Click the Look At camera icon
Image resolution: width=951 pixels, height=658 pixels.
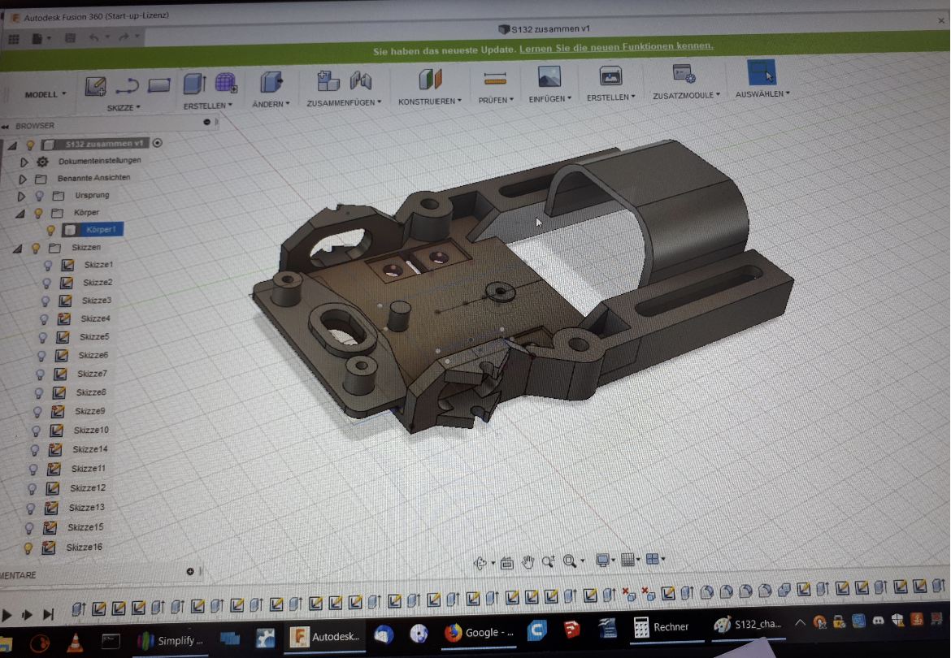click(x=506, y=562)
